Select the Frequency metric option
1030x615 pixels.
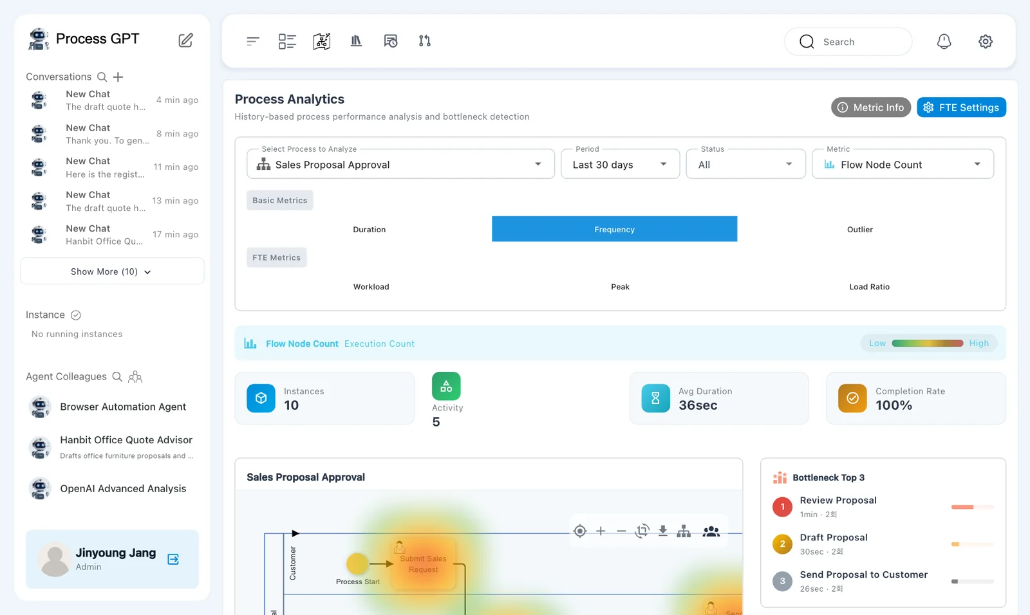coord(615,229)
